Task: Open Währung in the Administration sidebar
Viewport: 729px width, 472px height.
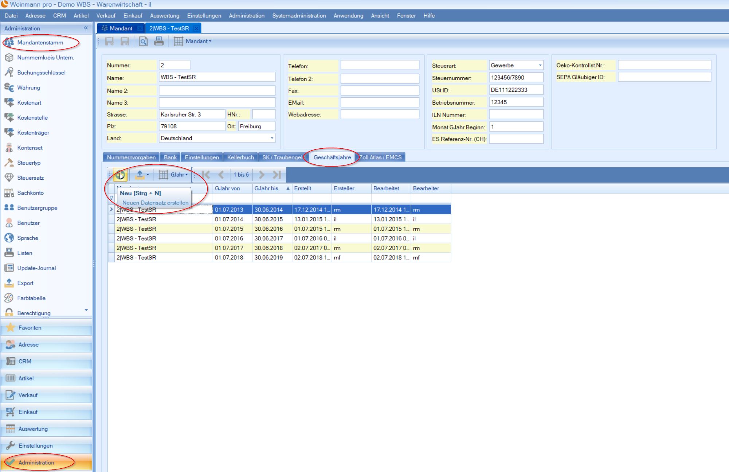Action: (x=28, y=87)
